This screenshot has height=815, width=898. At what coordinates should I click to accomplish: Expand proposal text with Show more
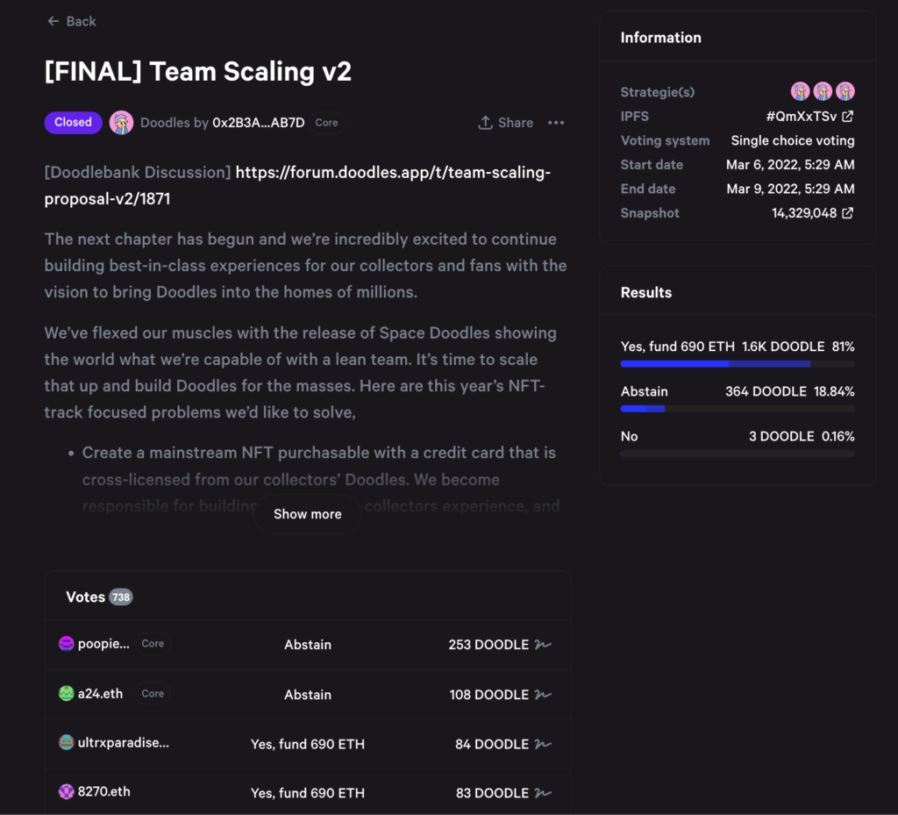[308, 514]
